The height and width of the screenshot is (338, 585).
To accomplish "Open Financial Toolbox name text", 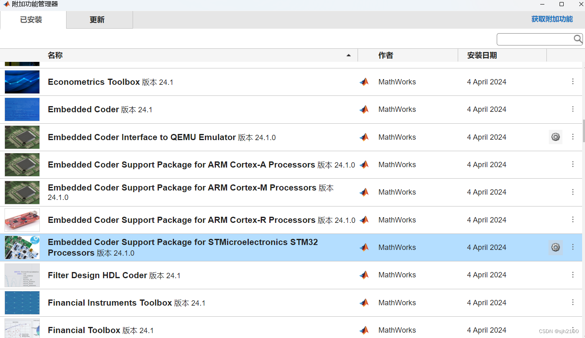I will point(84,330).
